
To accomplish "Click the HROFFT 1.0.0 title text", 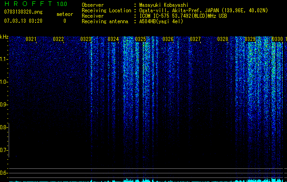I will click(x=36, y=4).
